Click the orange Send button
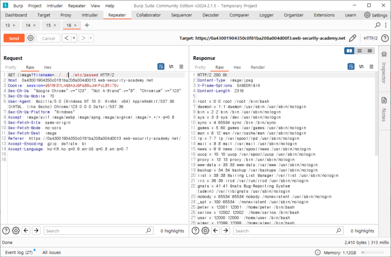This screenshot has height=257, width=391. pos(14,38)
